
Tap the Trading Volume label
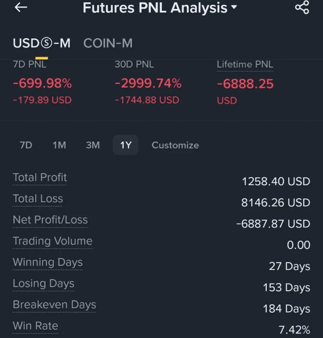(53, 241)
